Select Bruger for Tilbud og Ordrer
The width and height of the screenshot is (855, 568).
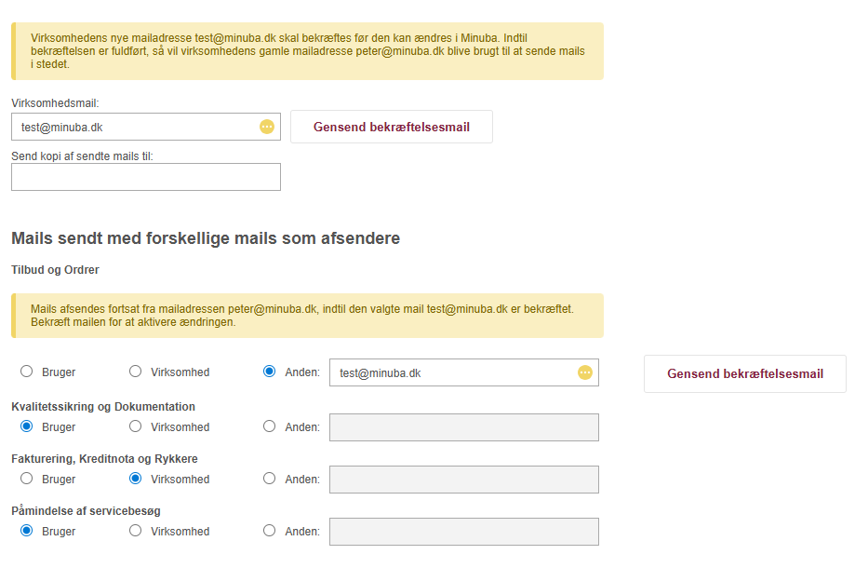pos(26,372)
